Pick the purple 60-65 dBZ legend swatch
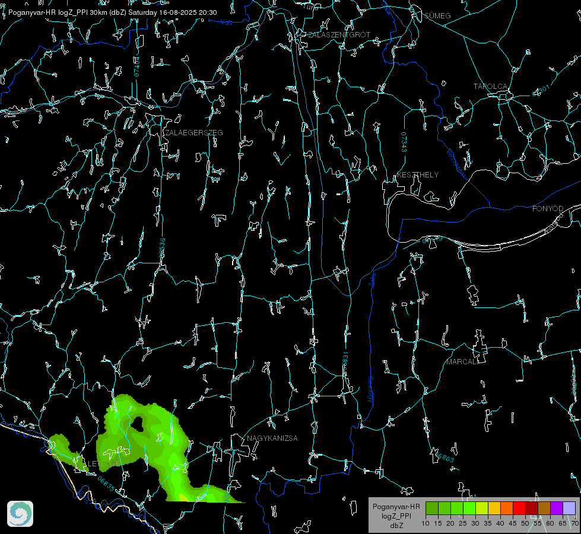This screenshot has height=534, width=581. pos(557,508)
